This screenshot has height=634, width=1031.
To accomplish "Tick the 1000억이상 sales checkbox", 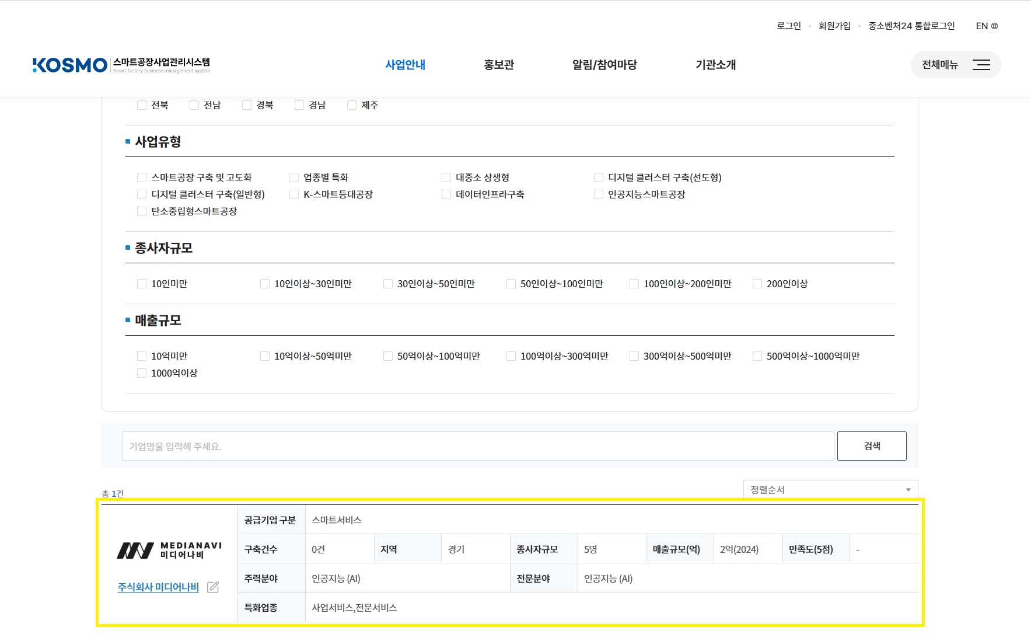I will pos(142,373).
